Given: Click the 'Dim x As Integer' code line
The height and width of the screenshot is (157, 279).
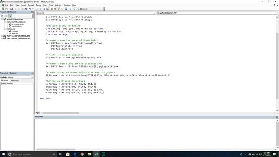Looking at the screenshot, I should [57, 34].
